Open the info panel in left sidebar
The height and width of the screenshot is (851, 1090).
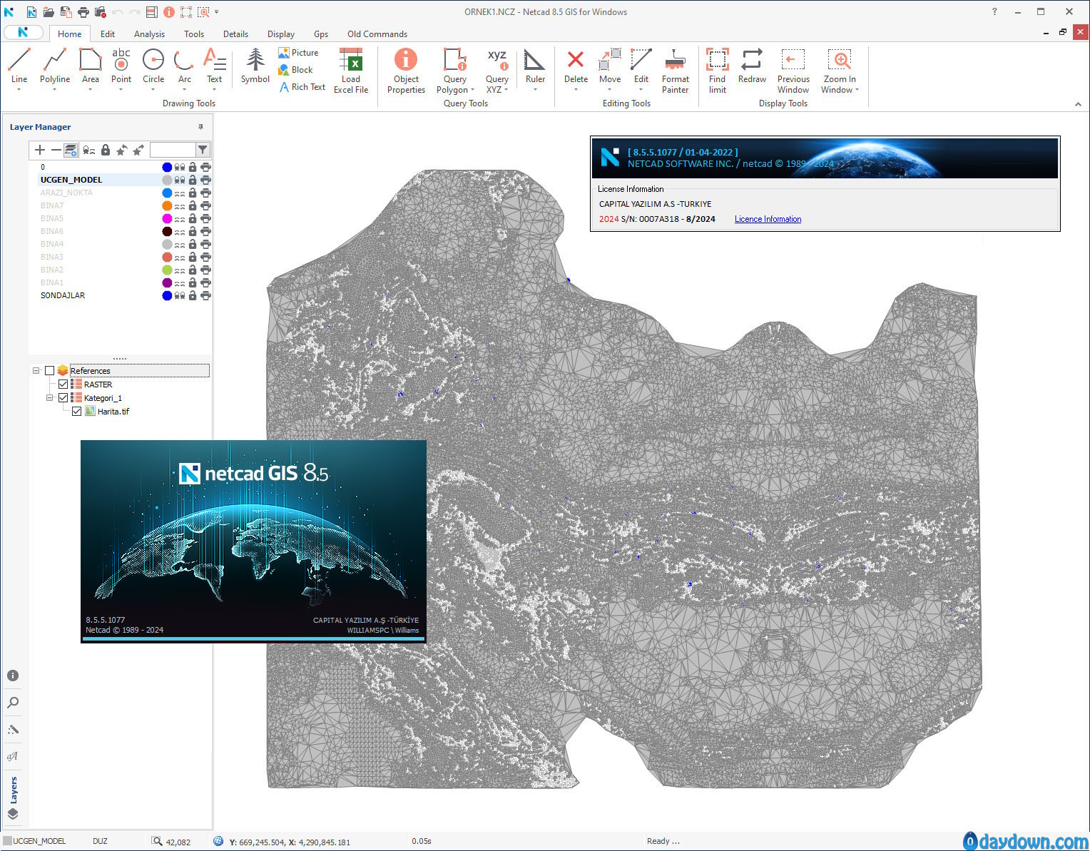pyautogui.click(x=13, y=676)
